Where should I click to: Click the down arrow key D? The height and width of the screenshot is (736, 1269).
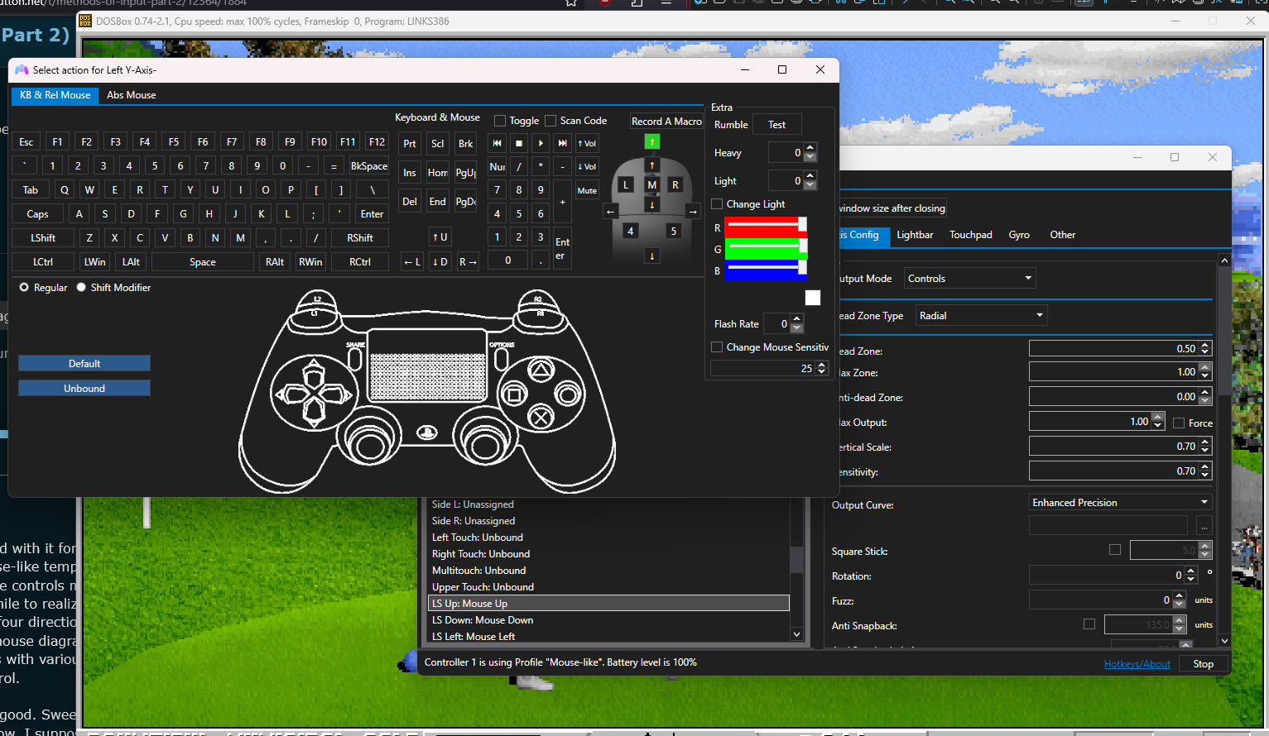tap(440, 262)
